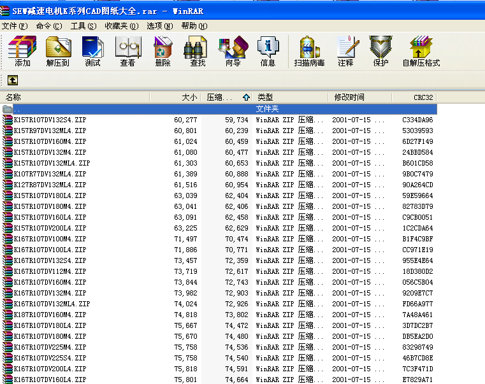This screenshot has width=485, height=384.
Task: Select file K167R107DV160M4.ZIP
Action: click(x=50, y=282)
